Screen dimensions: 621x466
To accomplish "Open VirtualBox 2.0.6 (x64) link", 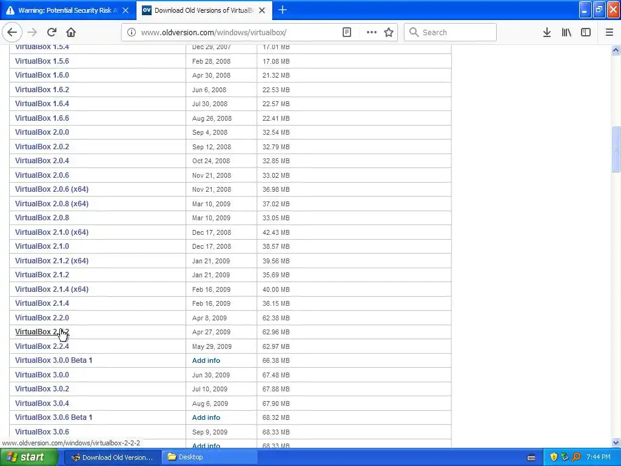I will [x=52, y=189].
